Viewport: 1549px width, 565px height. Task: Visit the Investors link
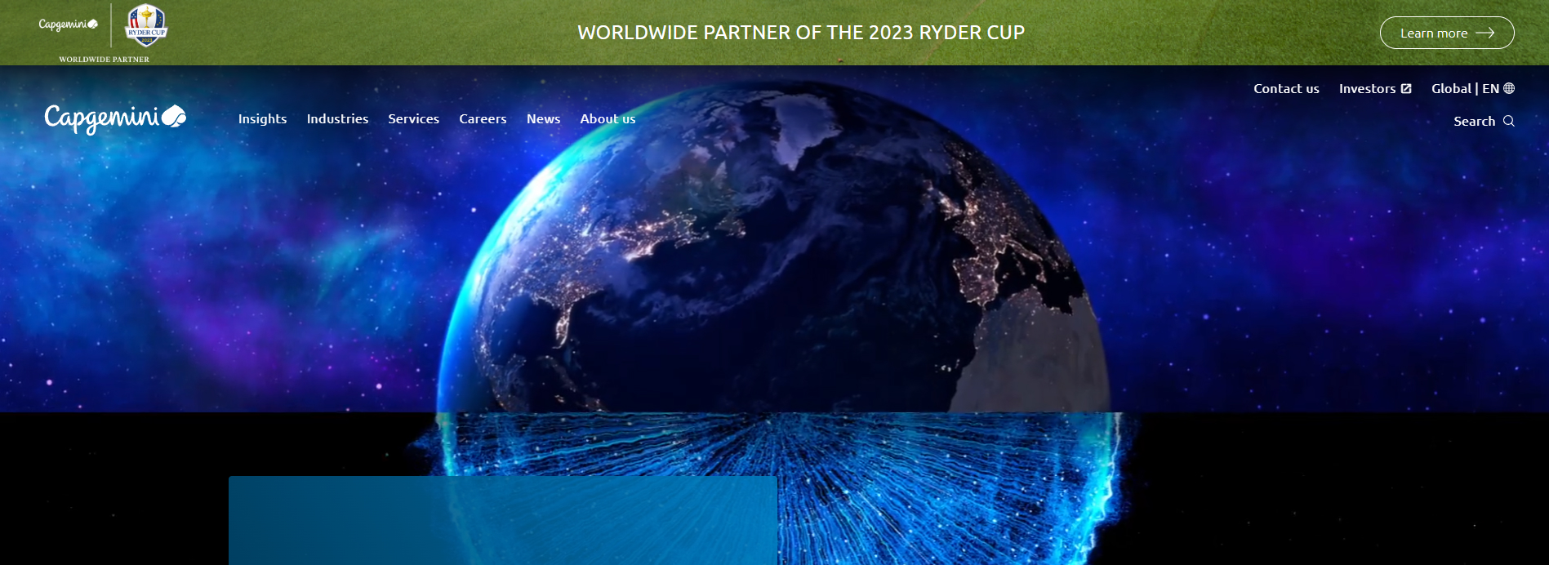[1375, 88]
